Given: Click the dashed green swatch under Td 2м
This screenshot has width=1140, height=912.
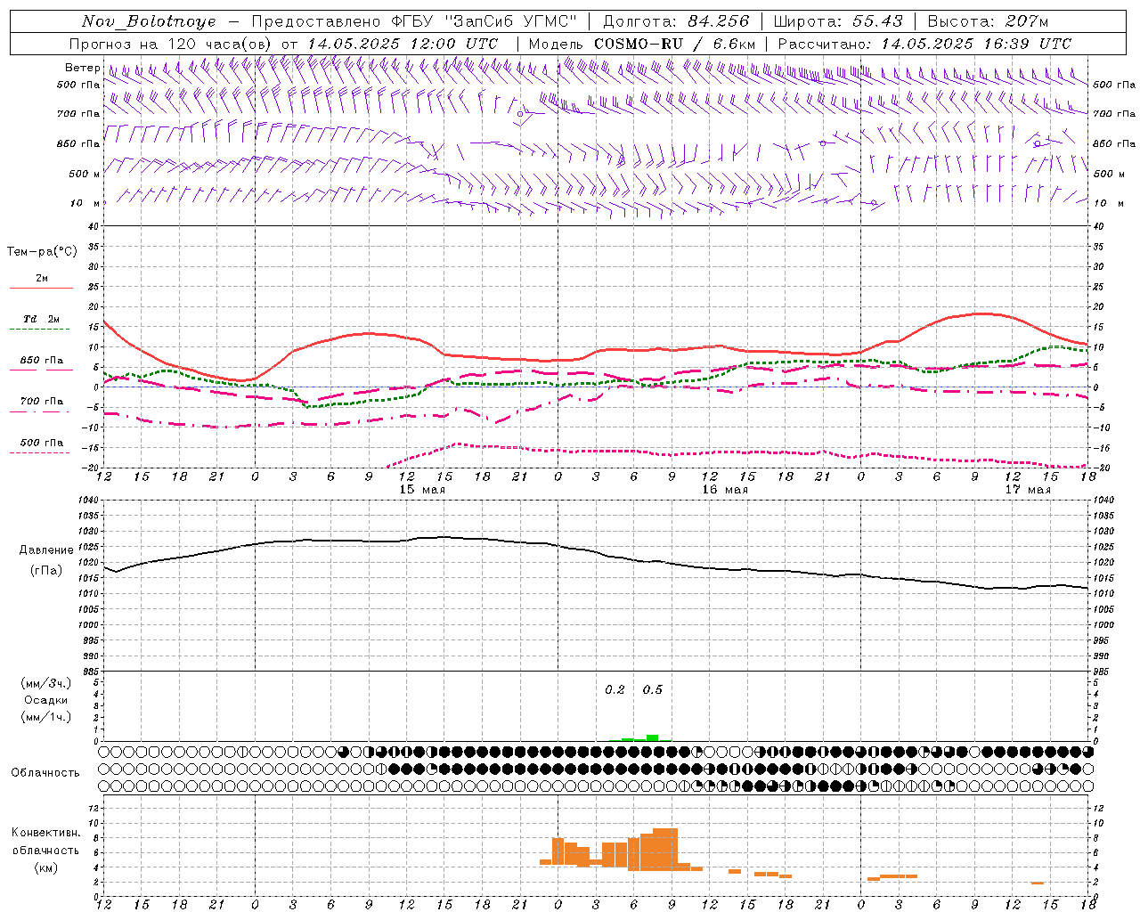Looking at the screenshot, I should [41, 330].
